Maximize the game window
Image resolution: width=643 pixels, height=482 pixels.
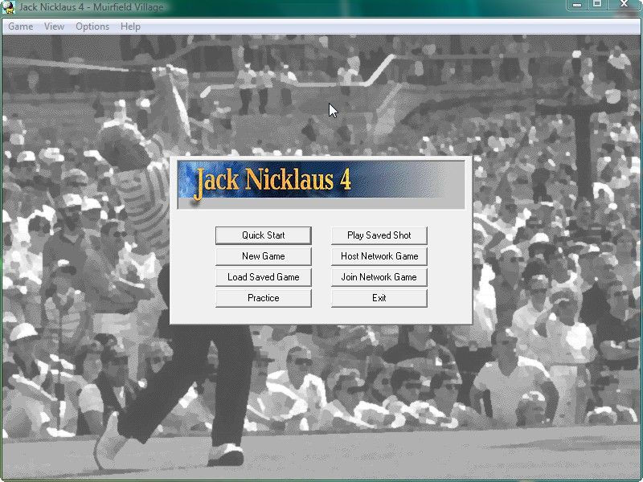[597, 5]
